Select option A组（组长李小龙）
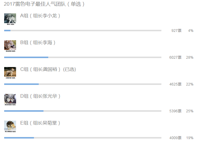Image resolution: width=198 pixels, height=143 pixels. (x=40, y=16)
